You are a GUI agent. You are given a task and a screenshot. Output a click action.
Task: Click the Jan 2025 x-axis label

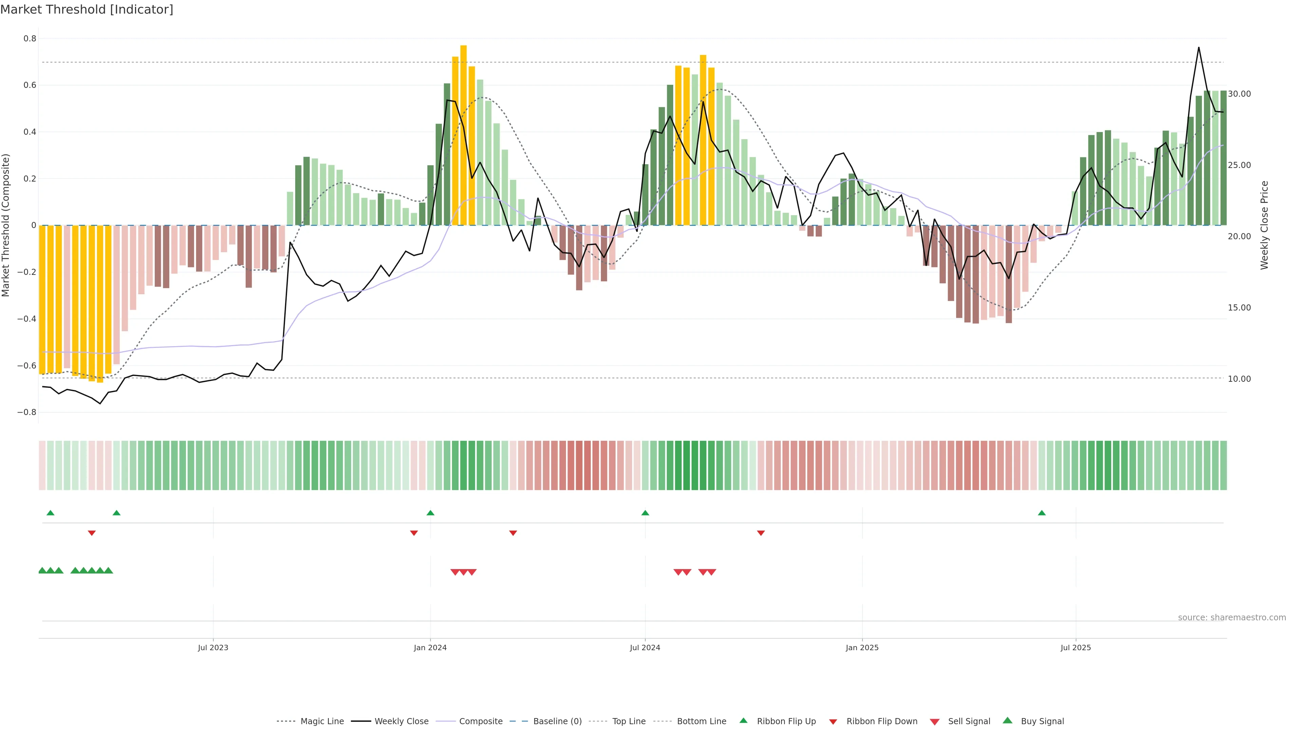pyautogui.click(x=862, y=647)
